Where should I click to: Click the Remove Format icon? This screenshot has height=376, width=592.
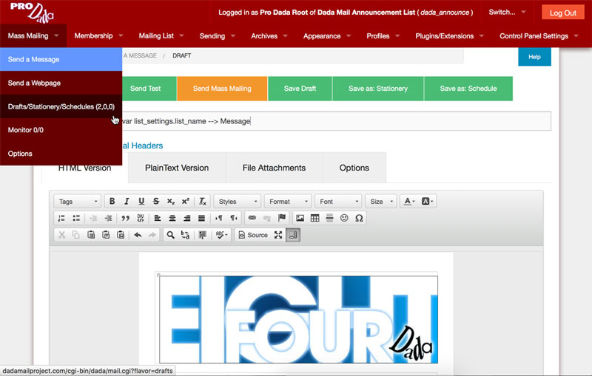click(203, 202)
